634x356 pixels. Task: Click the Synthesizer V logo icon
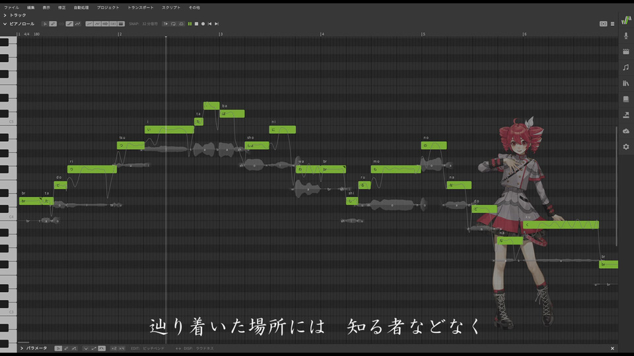626,20
